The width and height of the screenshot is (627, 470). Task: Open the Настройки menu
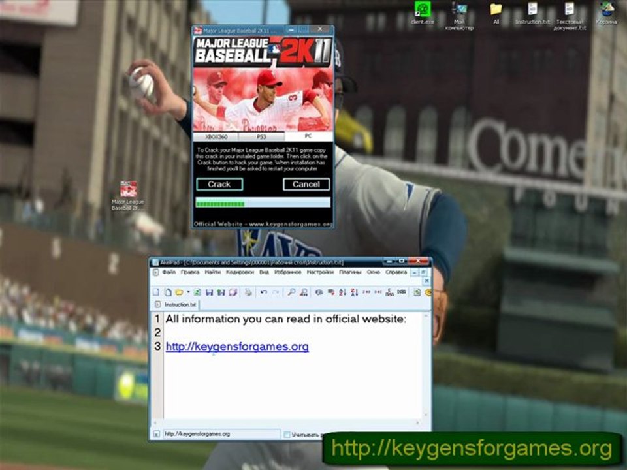[x=320, y=272]
